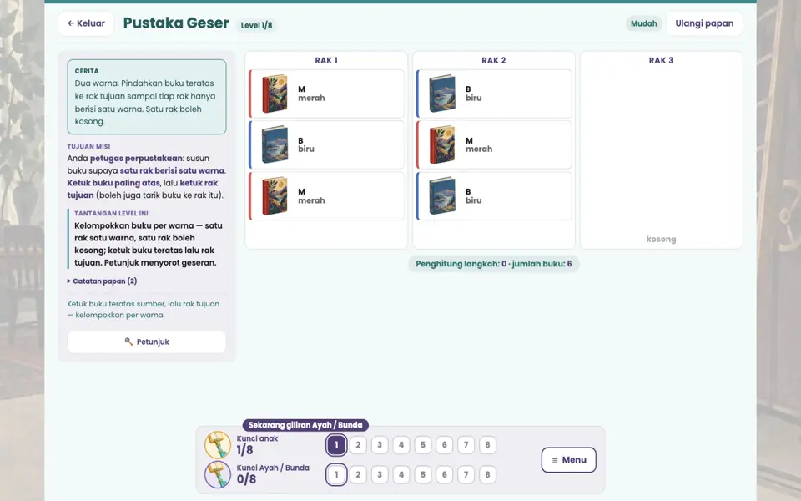Select Kunci Ayah / Bunda level 4
This screenshot has width=801, height=501.
(401, 474)
